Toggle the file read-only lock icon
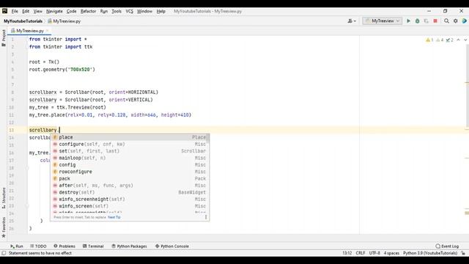Image resolution: width=469 pixels, height=264 pixels. 463,253
